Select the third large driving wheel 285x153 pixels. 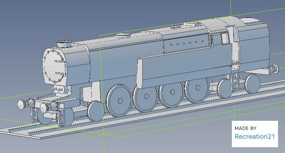click(172, 94)
